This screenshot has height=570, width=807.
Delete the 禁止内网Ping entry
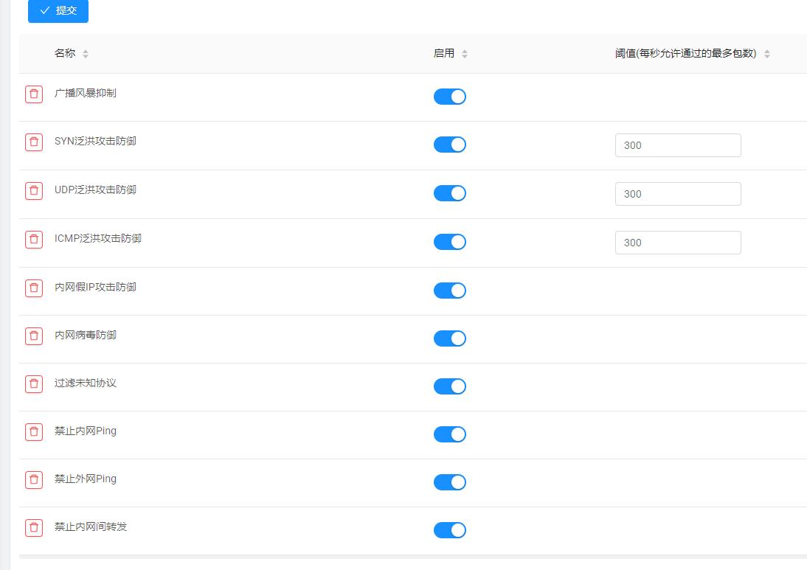click(34, 432)
